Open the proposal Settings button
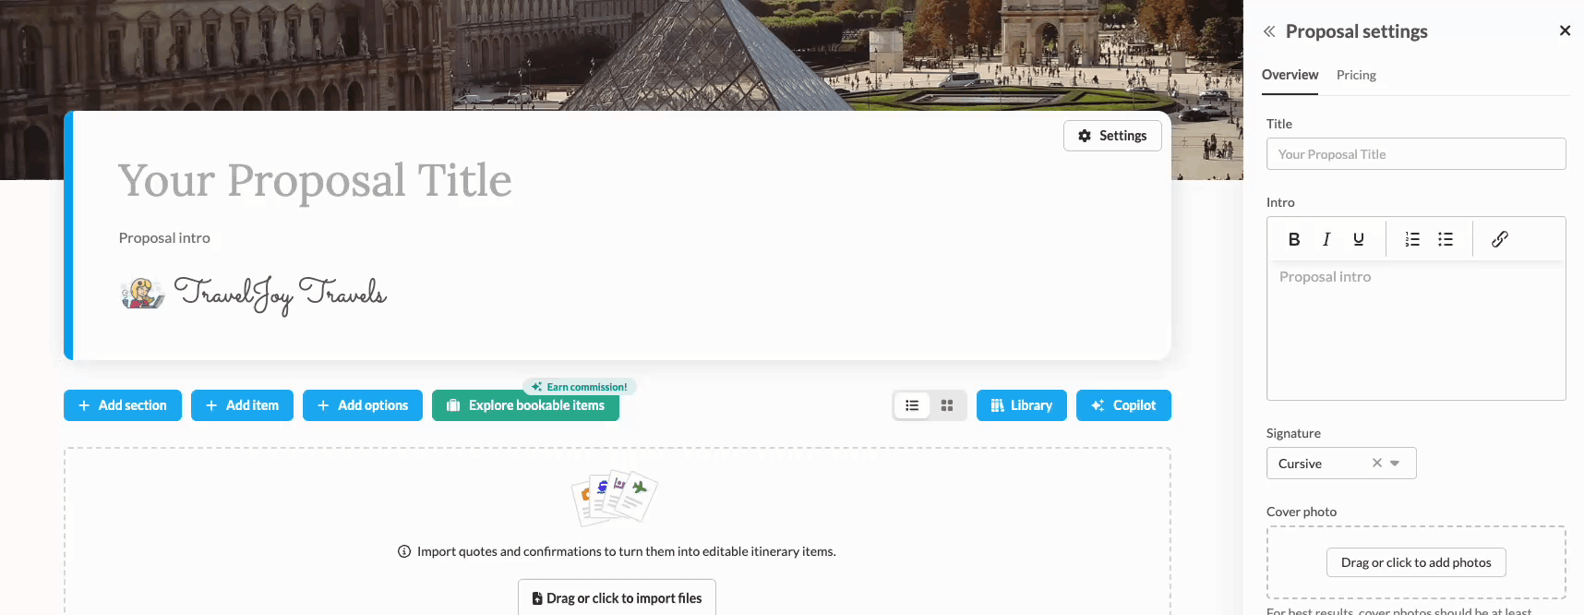 pyautogui.click(x=1112, y=136)
